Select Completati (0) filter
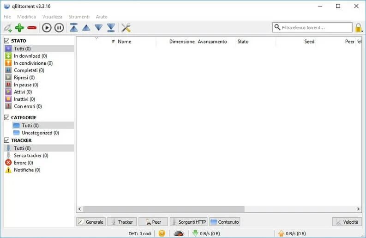 [x=39, y=70]
